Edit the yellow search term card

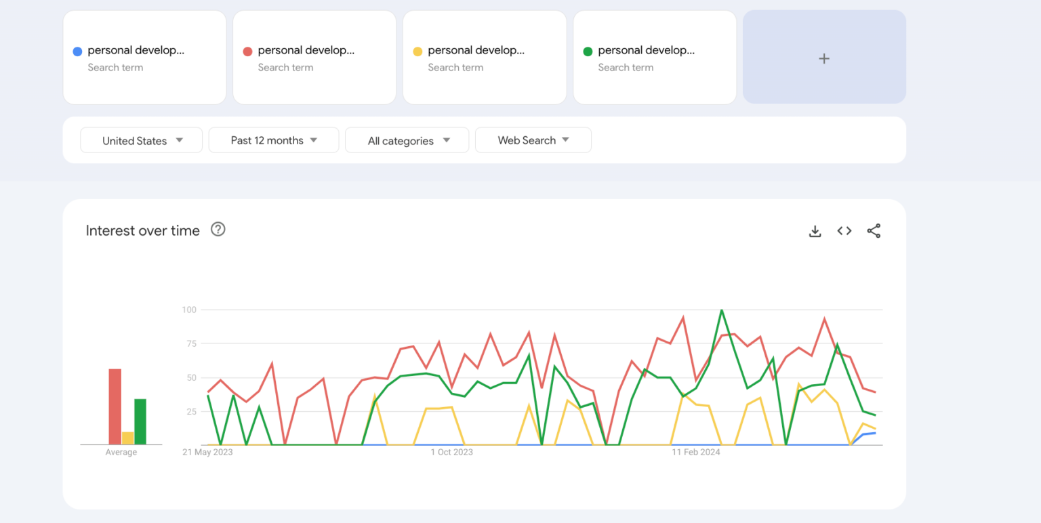(x=485, y=58)
